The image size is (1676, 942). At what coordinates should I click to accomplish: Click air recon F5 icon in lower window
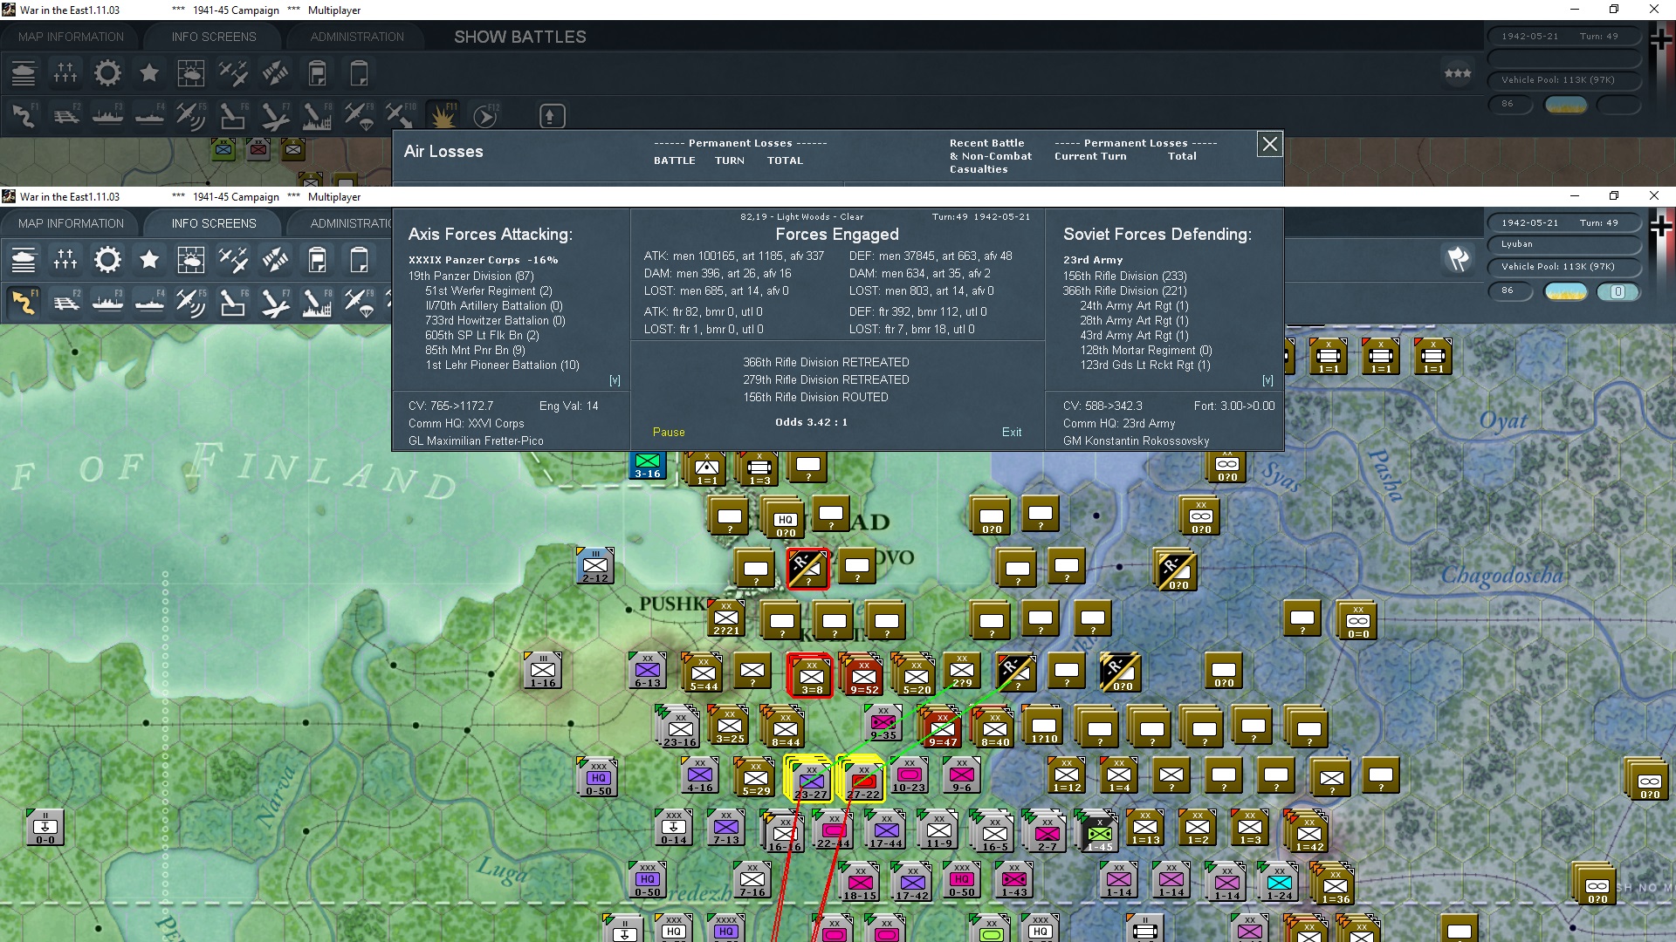(x=190, y=302)
